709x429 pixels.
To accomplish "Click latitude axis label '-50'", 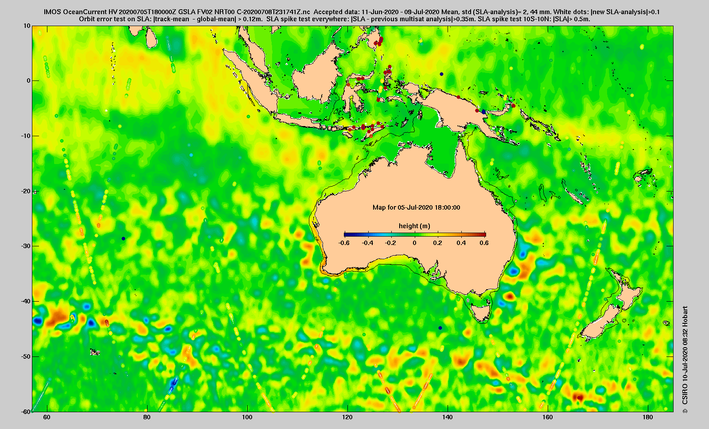I will pyautogui.click(x=26, y=356).
